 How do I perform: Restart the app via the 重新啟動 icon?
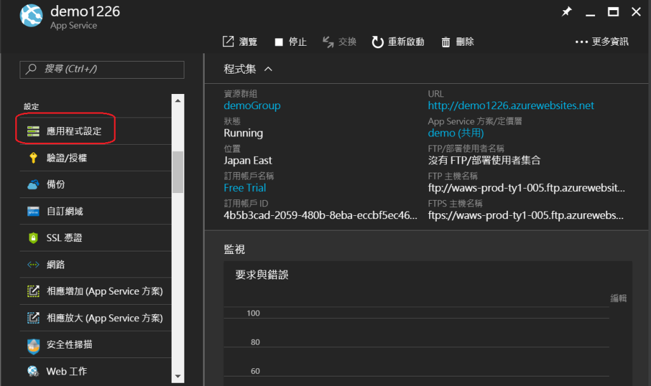378,42
